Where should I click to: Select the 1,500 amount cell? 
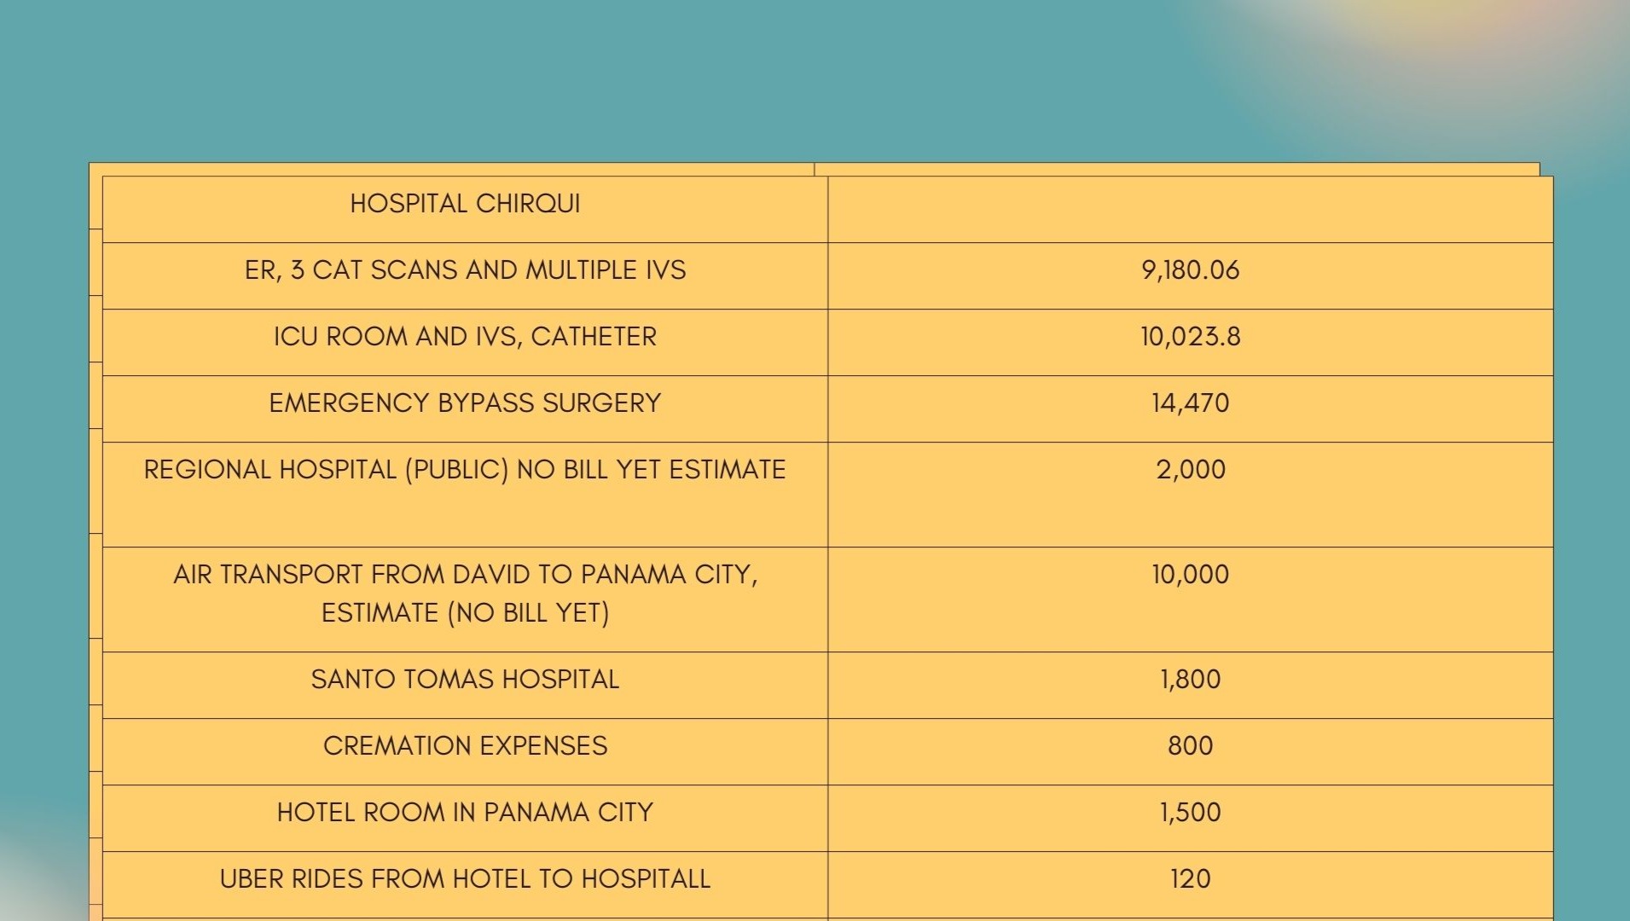pos(1190,813)
